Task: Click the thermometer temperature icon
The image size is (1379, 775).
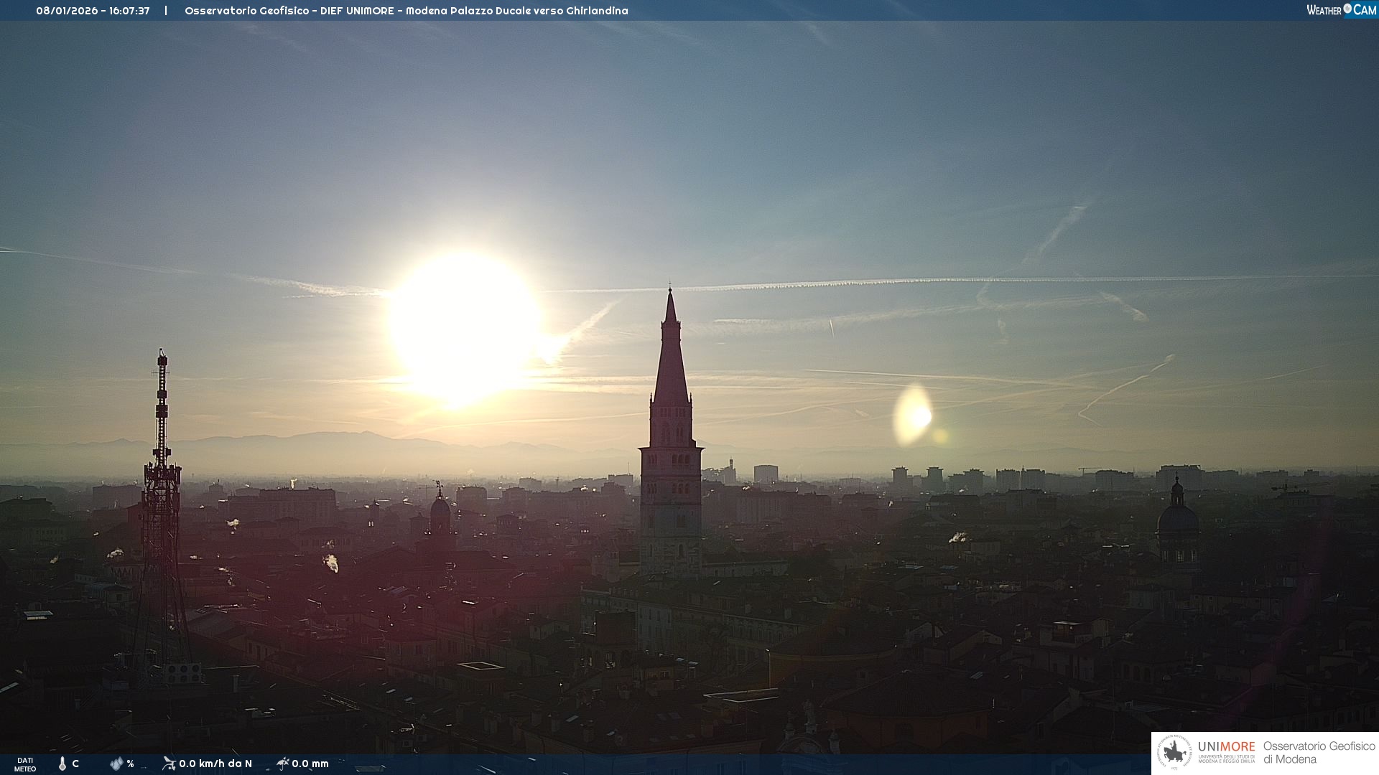Action: pos(62,764)
